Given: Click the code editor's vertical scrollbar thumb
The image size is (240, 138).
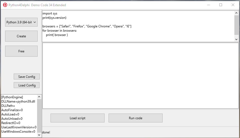Looking at the screenshot, I should point(236,25).
